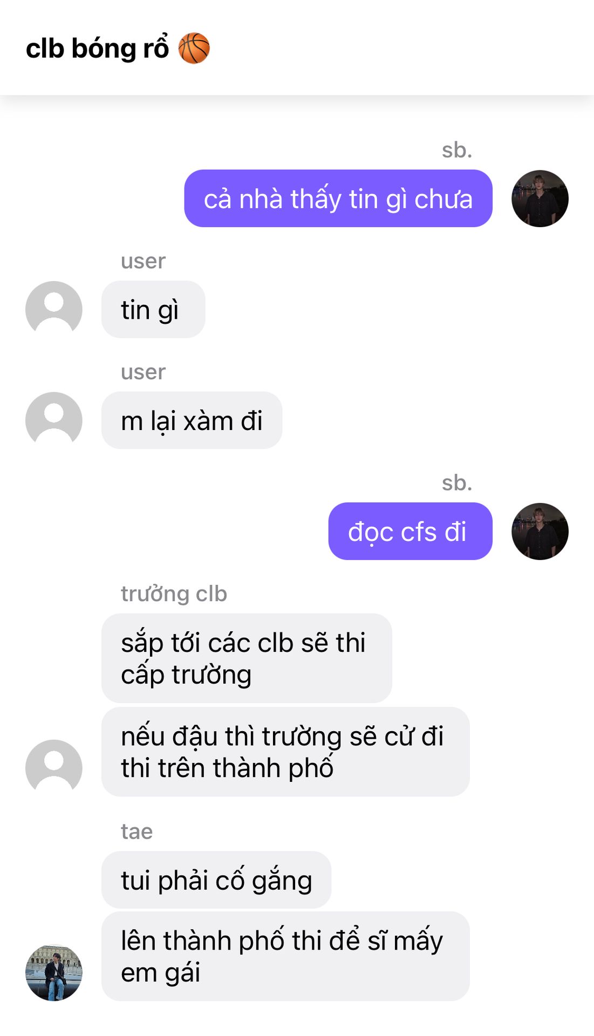This screenshot has height=1036, width=594.
Task: Select message 'lên thành phố thi để sĩ mấy em gái'
Action: coord(285,956)
